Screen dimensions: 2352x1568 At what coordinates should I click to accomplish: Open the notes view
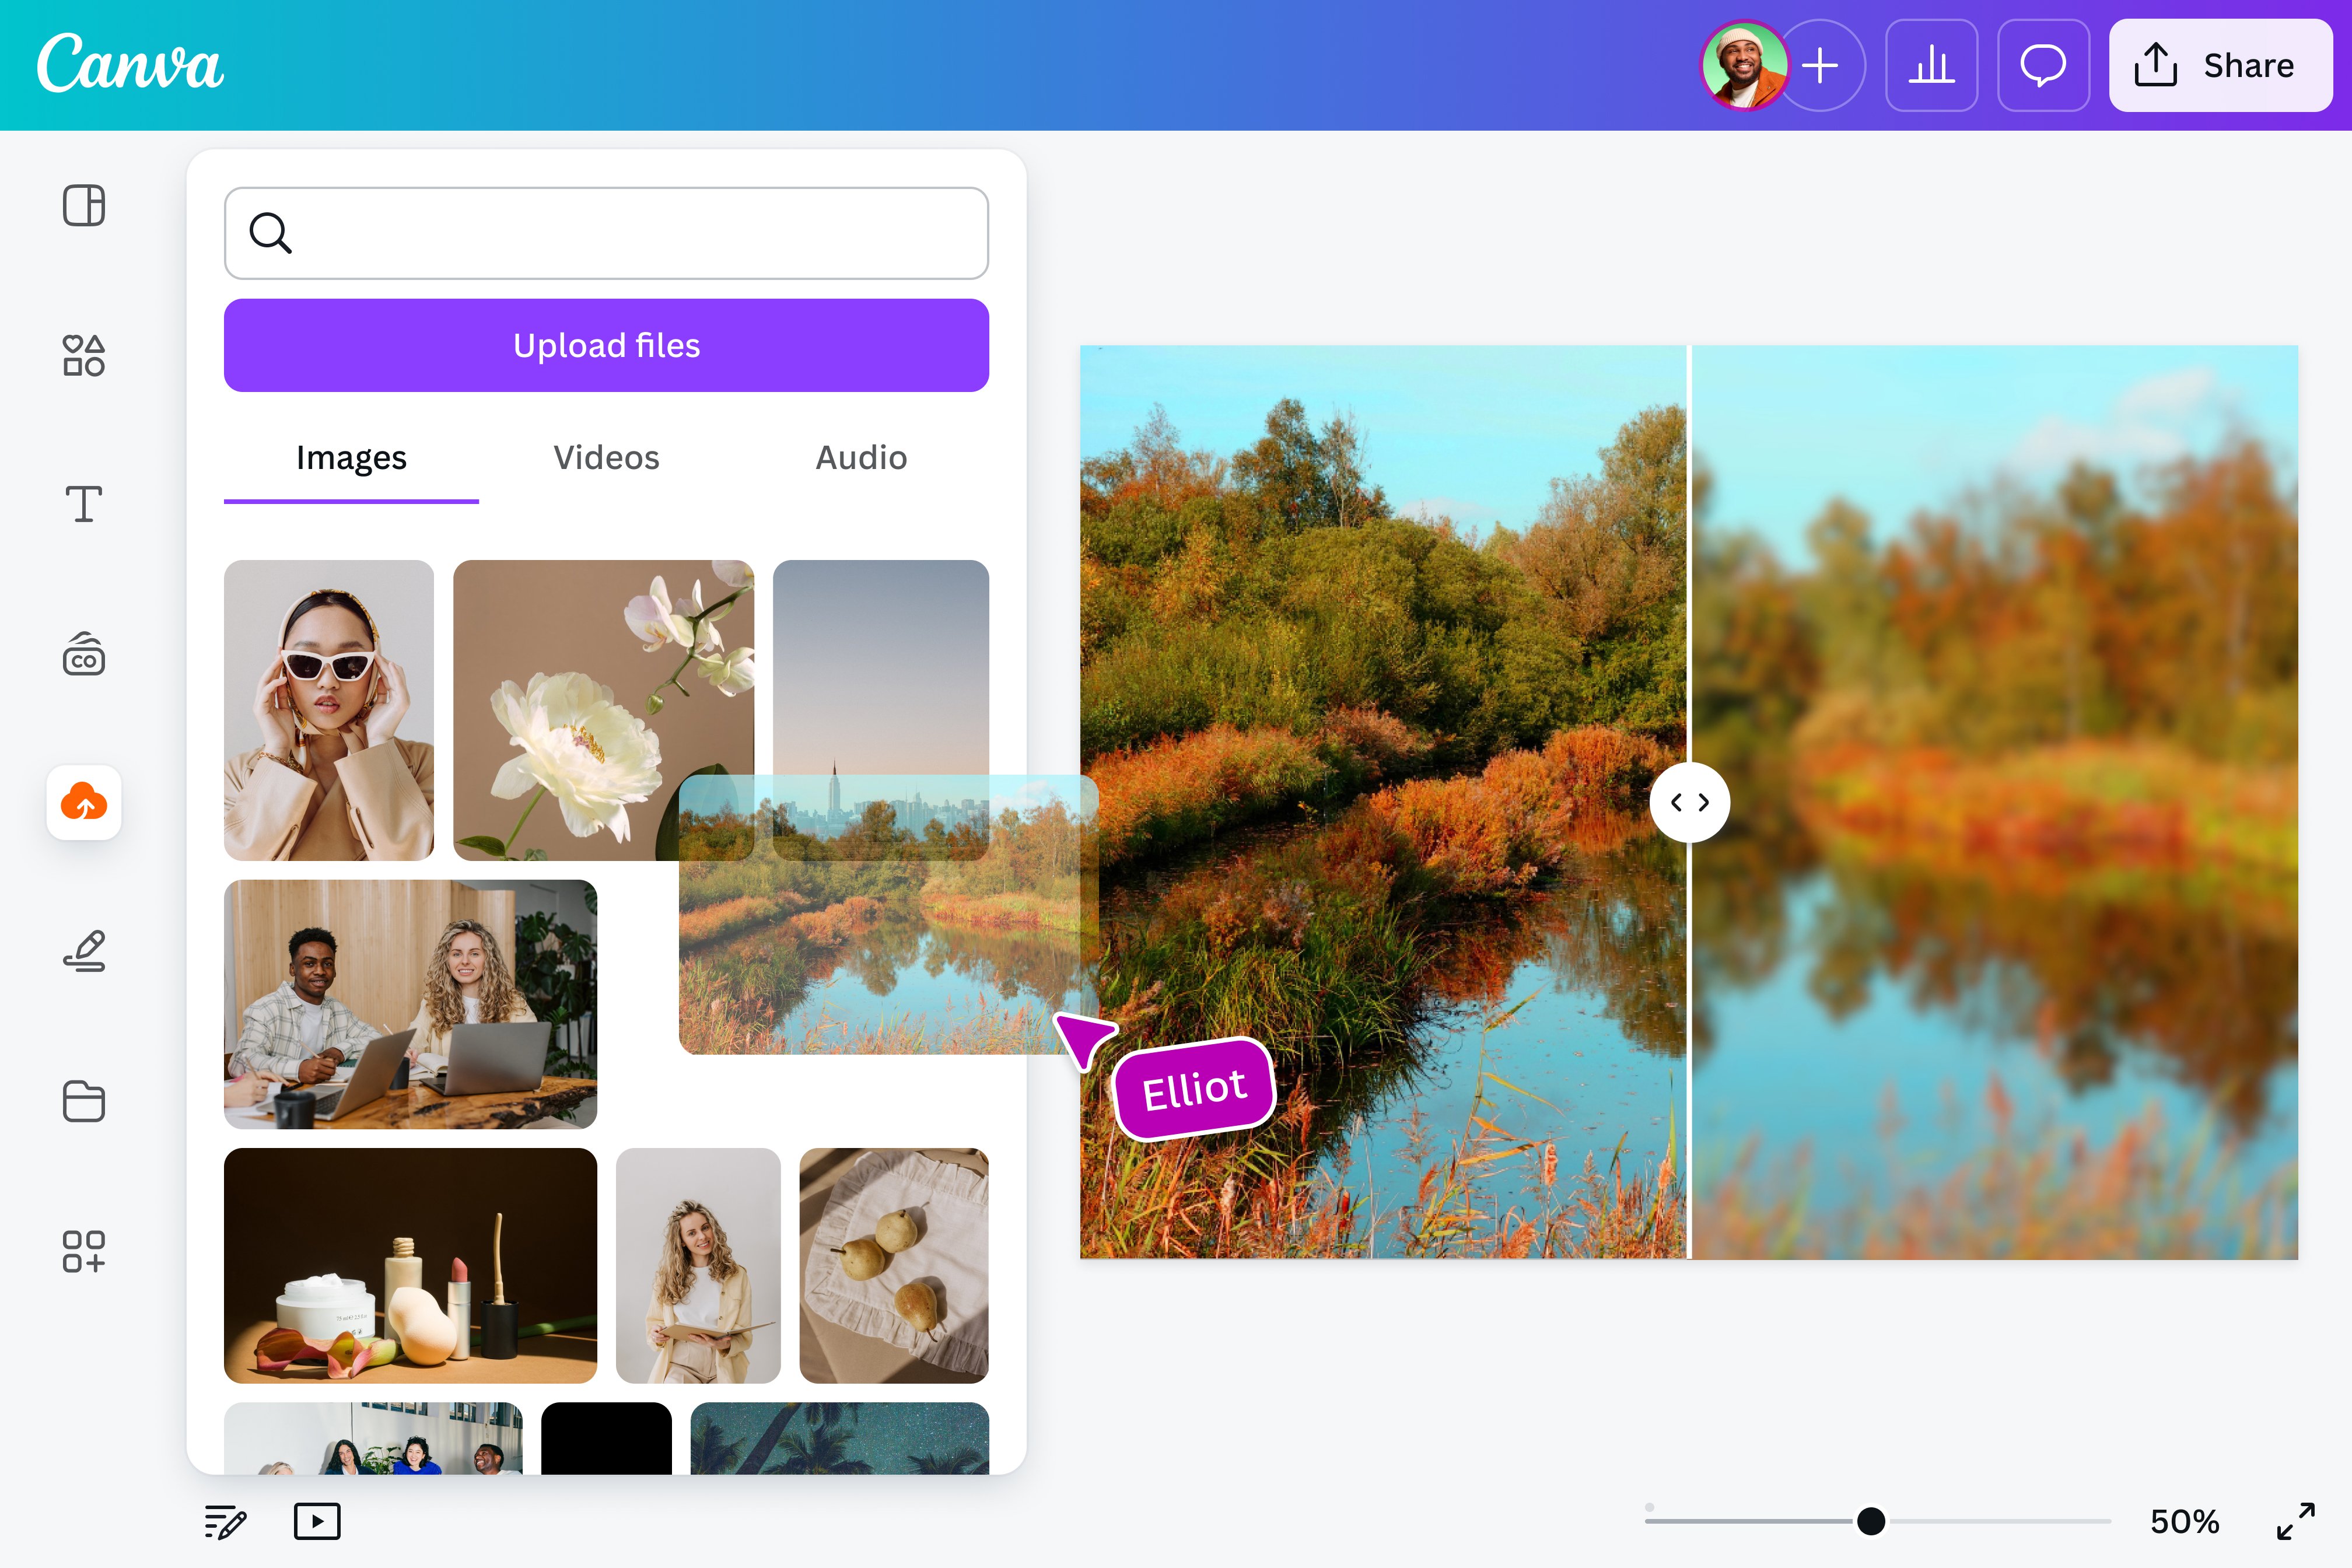click(225, 1521)
